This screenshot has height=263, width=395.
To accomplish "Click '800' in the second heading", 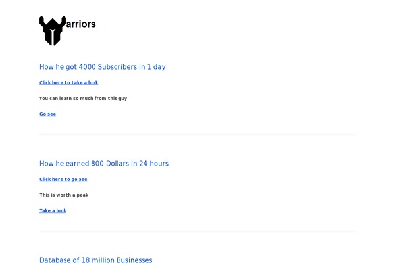I will [x=97, y=164].
